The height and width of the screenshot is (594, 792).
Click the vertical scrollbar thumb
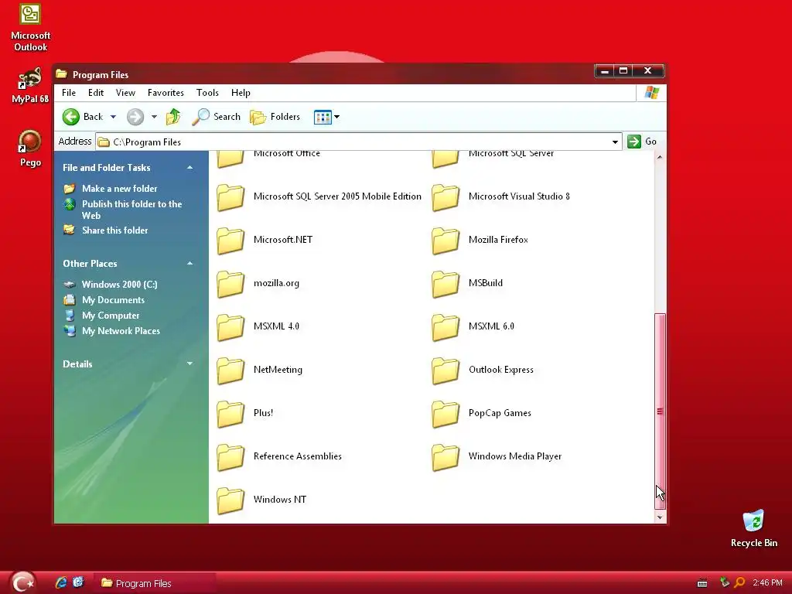pyautogui.click(x=660, y=411)
